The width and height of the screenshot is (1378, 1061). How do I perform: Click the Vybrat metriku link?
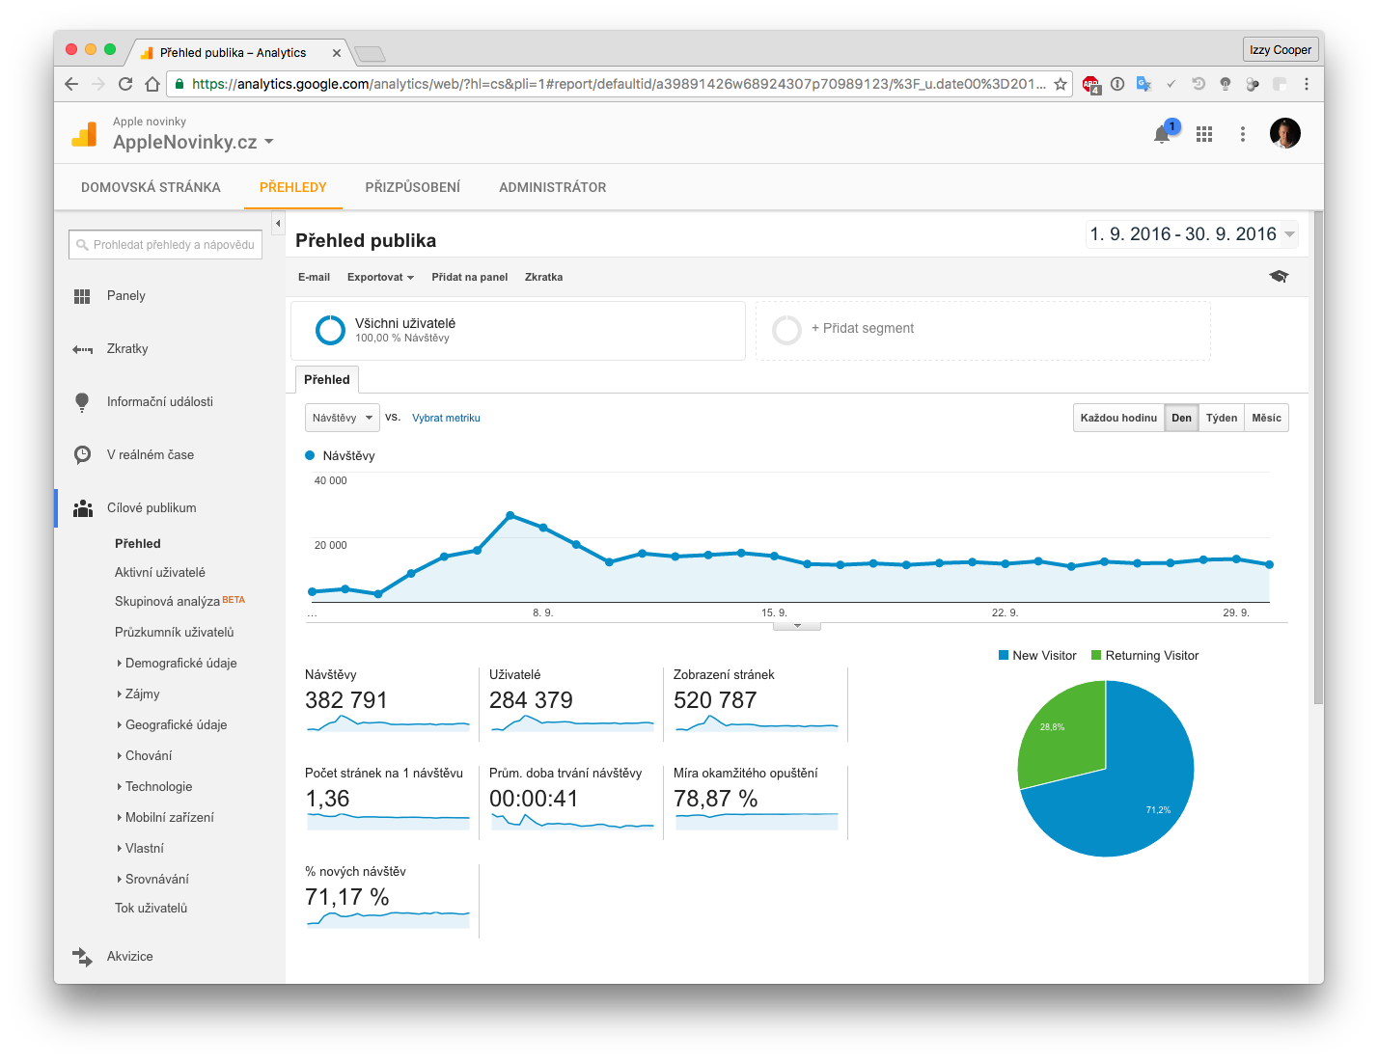click(x=446, y=418)
